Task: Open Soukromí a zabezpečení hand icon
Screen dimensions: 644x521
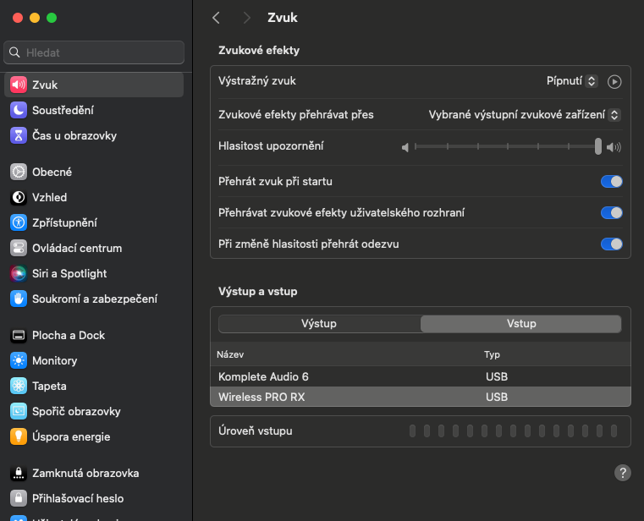Action: (x=19, y=299)
